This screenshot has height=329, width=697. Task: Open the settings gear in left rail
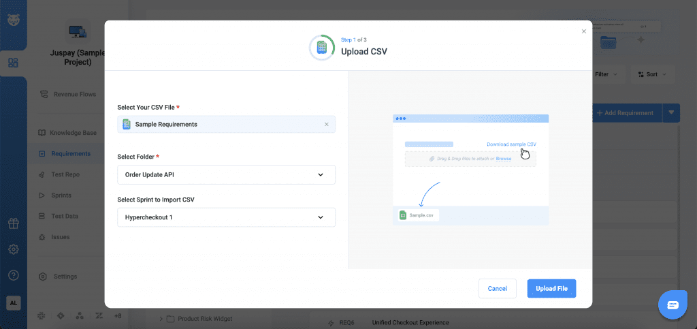(13, 249)
